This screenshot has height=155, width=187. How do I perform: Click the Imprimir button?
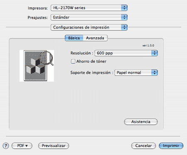(x=171, y=146)
